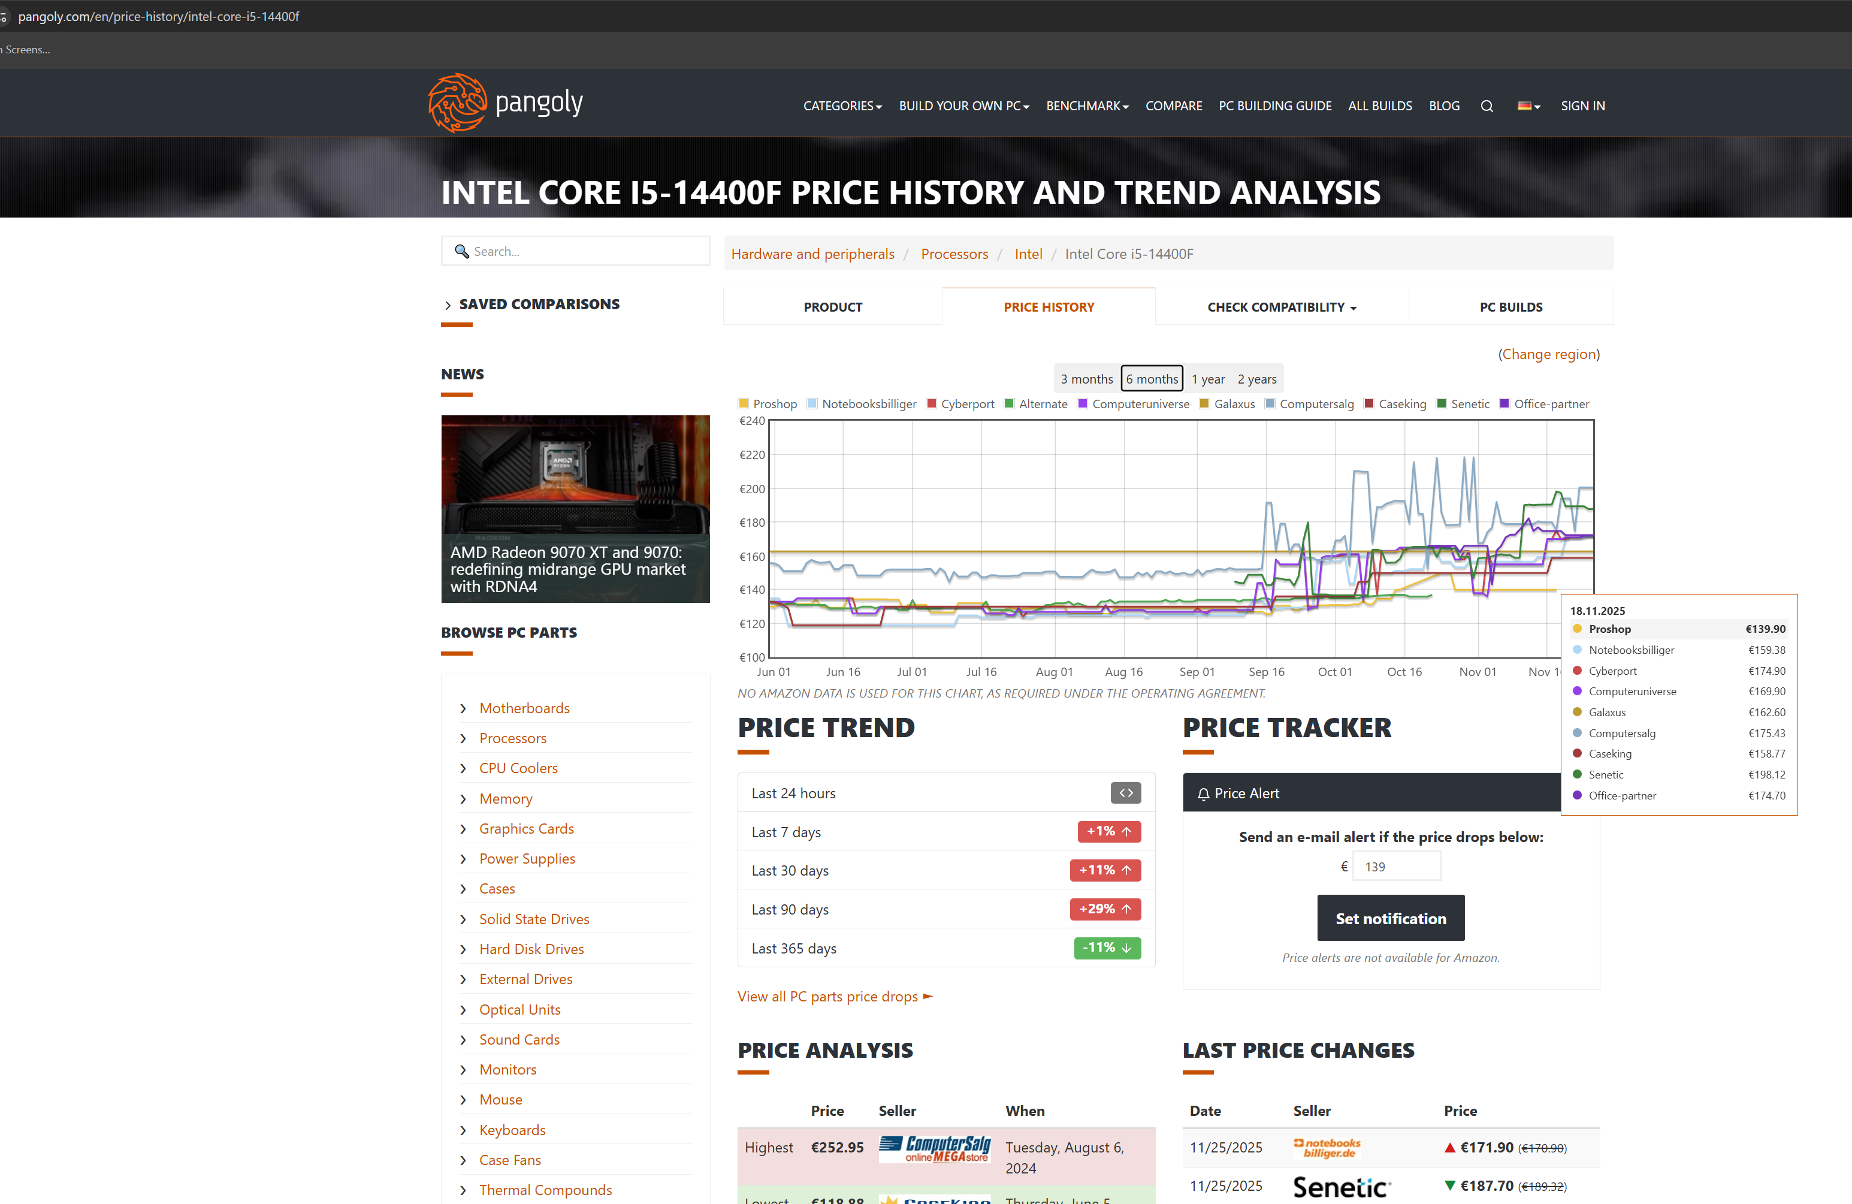Click the bell icon in Price Alert header
Screen dimensions: 1852x1204
point(1203,794)
